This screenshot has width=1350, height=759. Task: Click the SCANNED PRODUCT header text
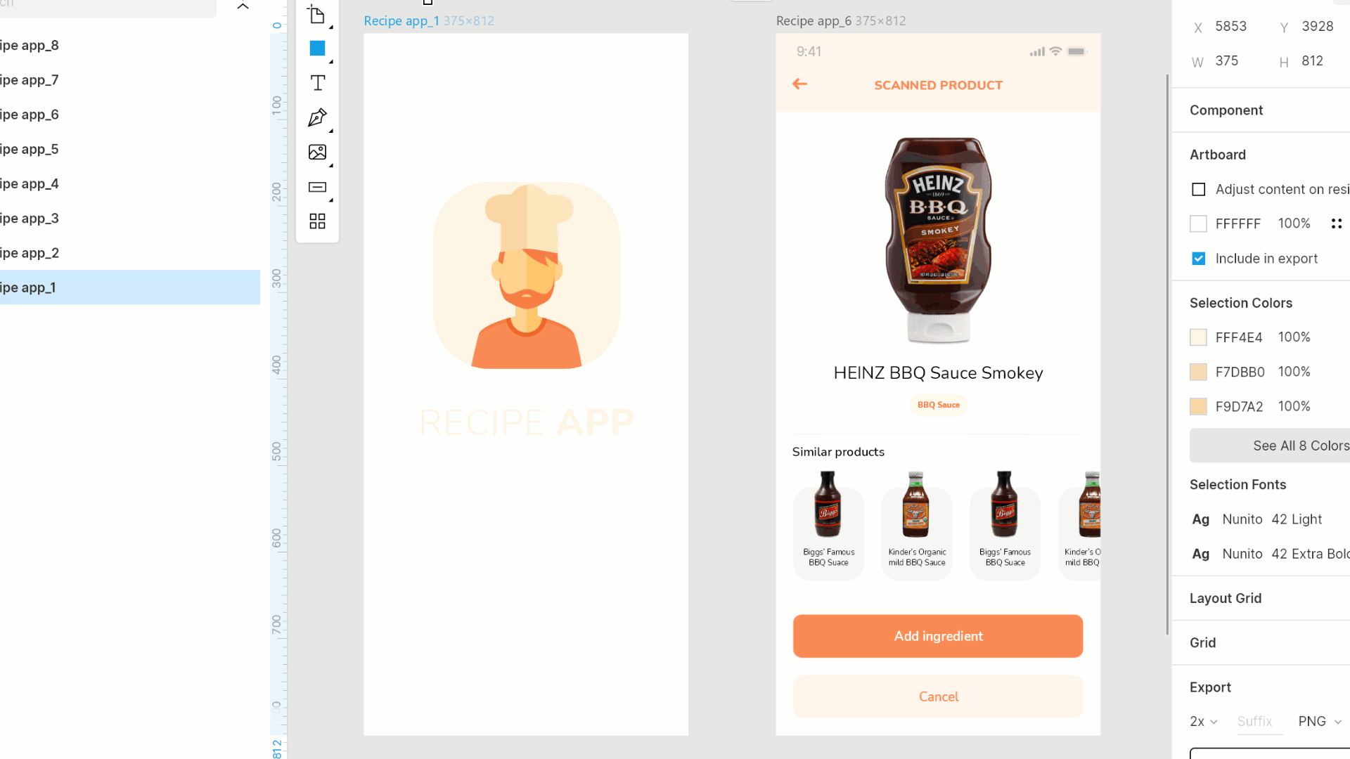pyautogui.click(x=938, y=85)
